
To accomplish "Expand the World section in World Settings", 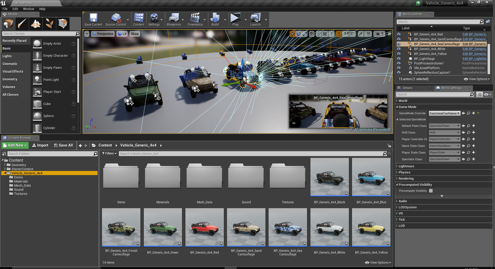I will [397, 101].
